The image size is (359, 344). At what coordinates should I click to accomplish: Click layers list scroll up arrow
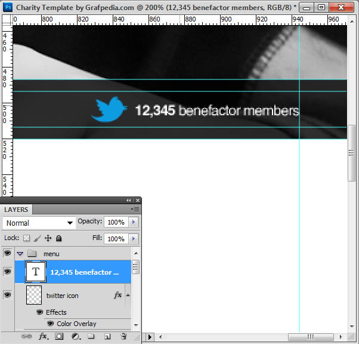[x=136, y=253]
